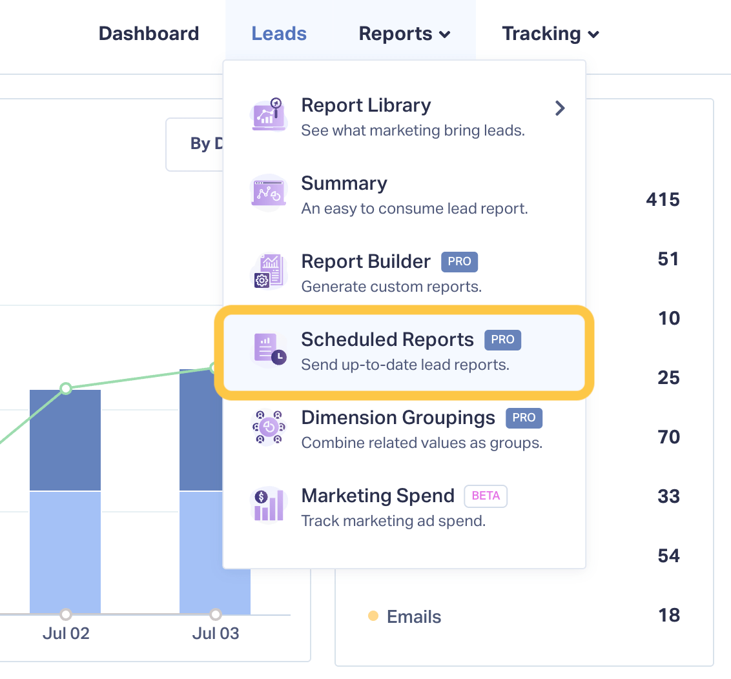The width and height of the screenshot is (731, 679).
Task: Expand the Report Library submenu chevron
Action: click(560, 108)
